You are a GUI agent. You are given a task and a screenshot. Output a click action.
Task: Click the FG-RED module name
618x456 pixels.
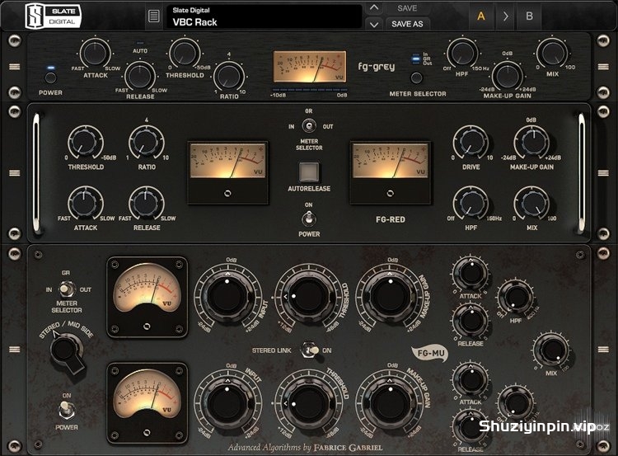coord(391,219)
